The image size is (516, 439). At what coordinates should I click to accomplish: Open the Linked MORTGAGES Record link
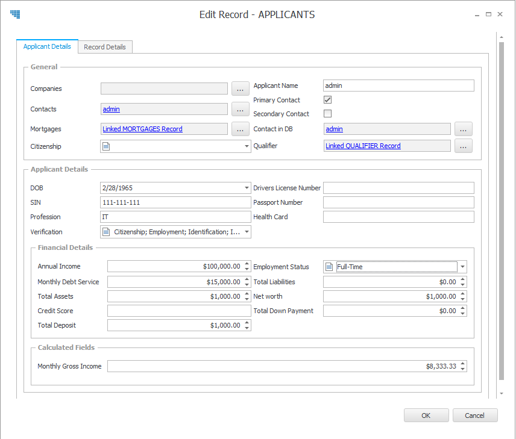point(142,129)
